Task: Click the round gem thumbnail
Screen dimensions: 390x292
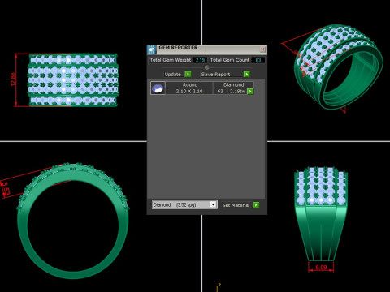Action: (158, 88)
